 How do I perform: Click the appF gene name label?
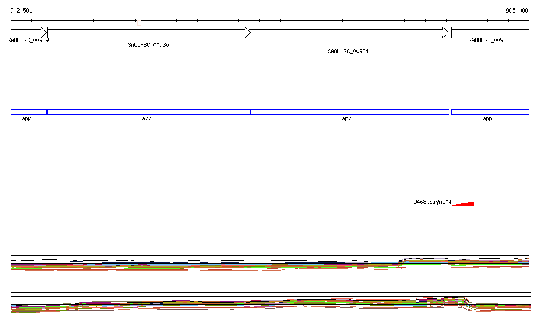148,119
